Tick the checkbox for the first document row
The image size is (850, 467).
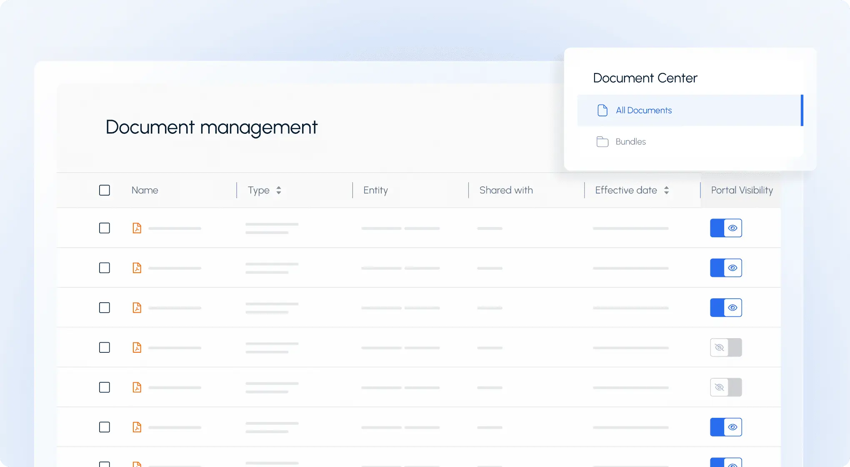(x=105, y=228)
